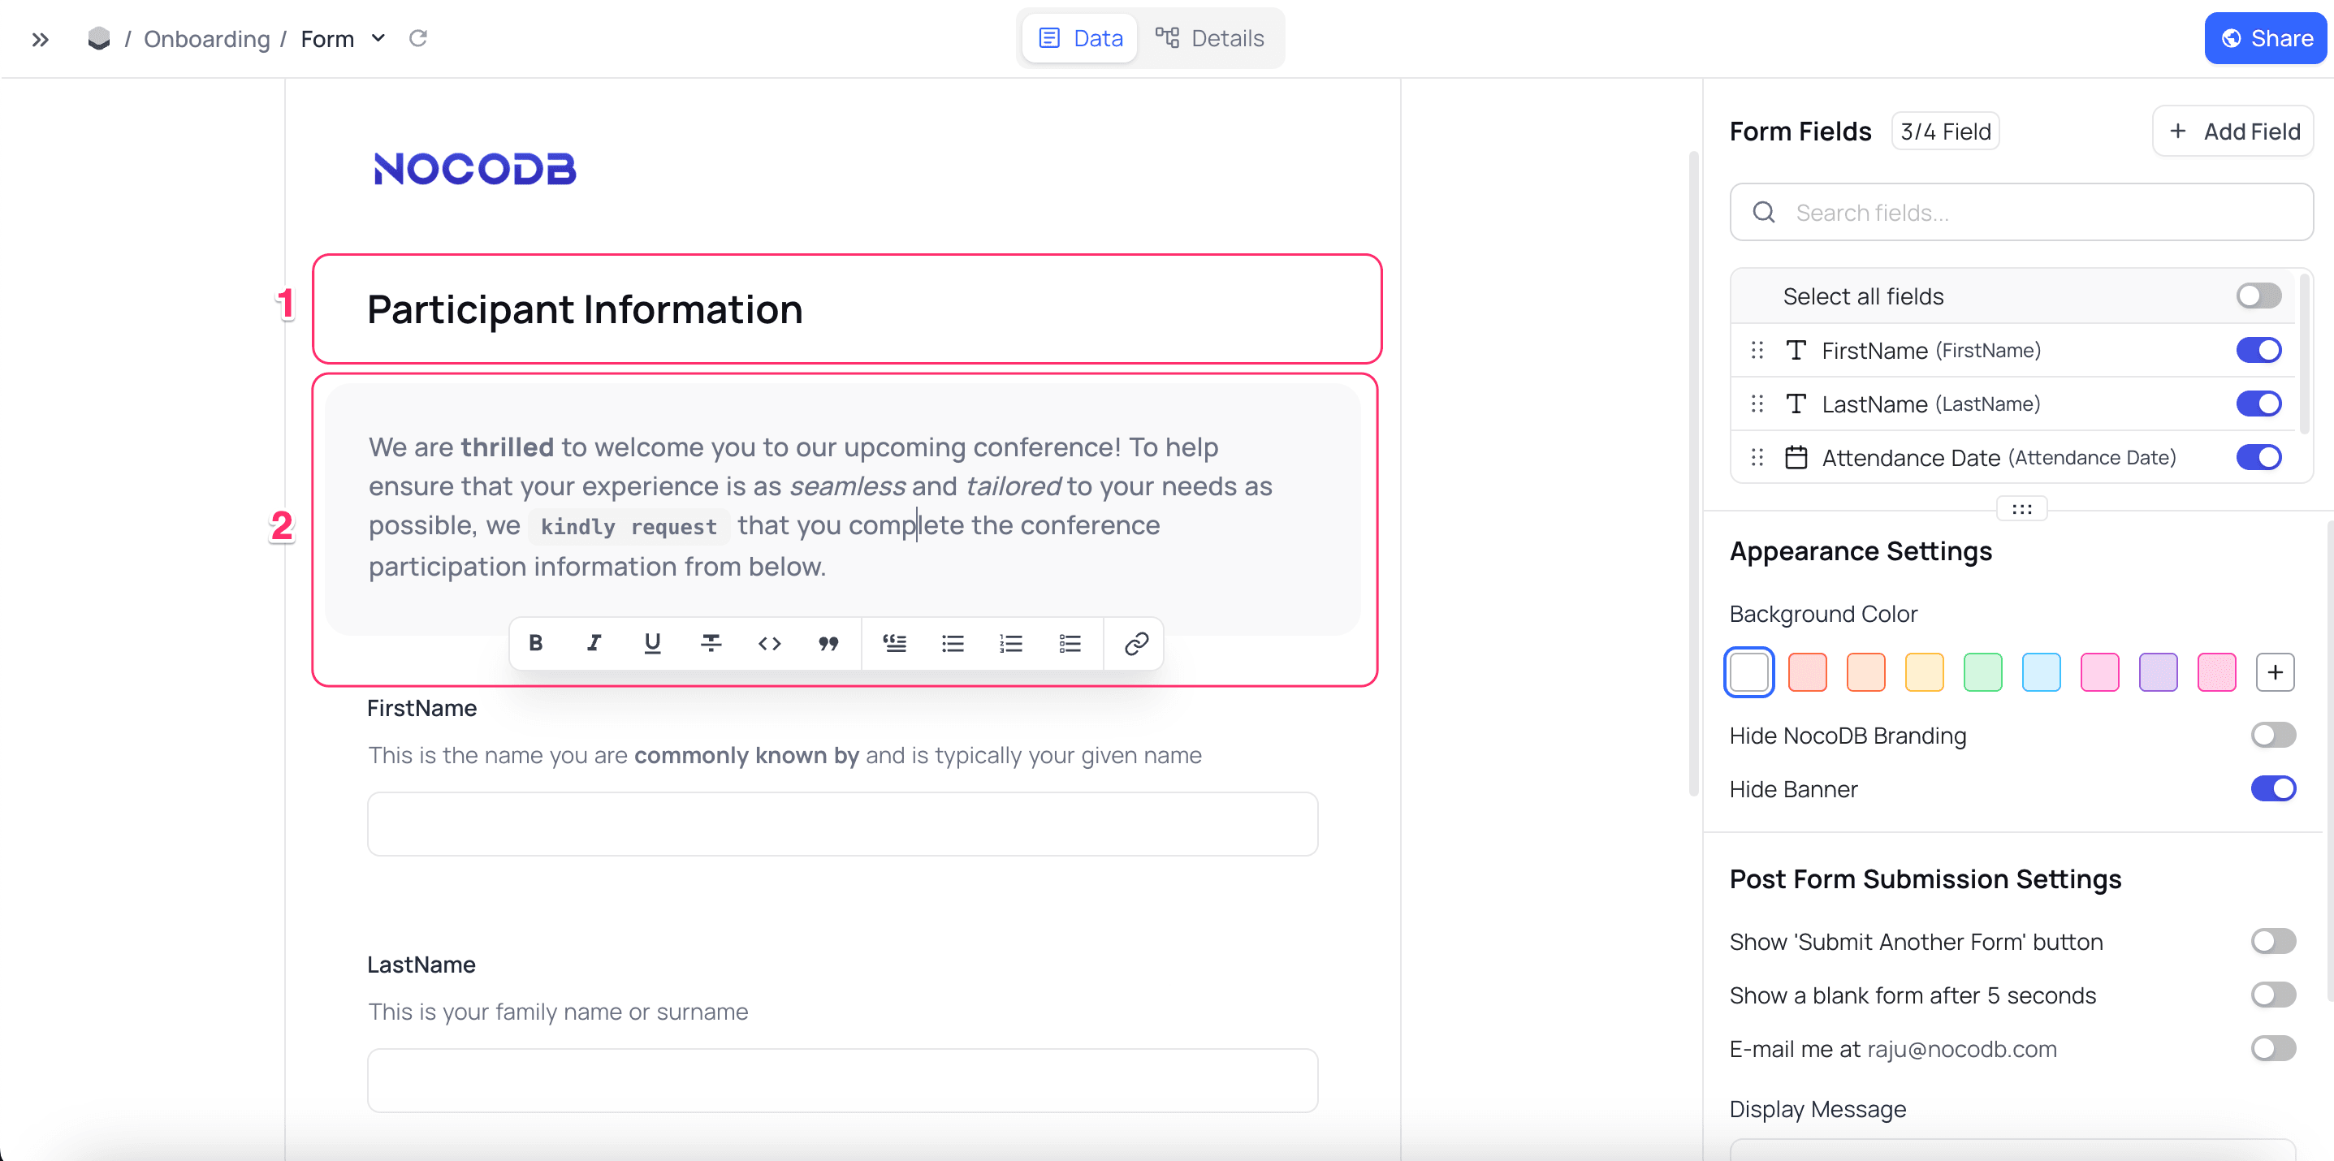Expand the collapsed sidebar with double chevron

(40, 39)
